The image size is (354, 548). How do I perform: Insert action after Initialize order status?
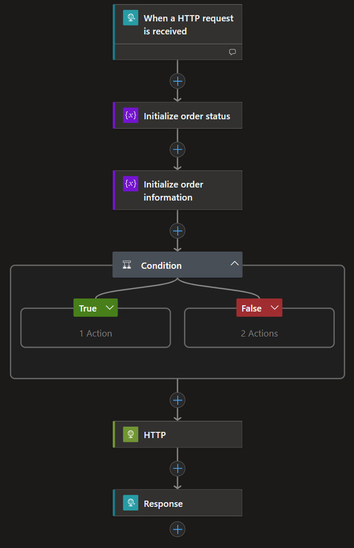(x=178, y=150)
